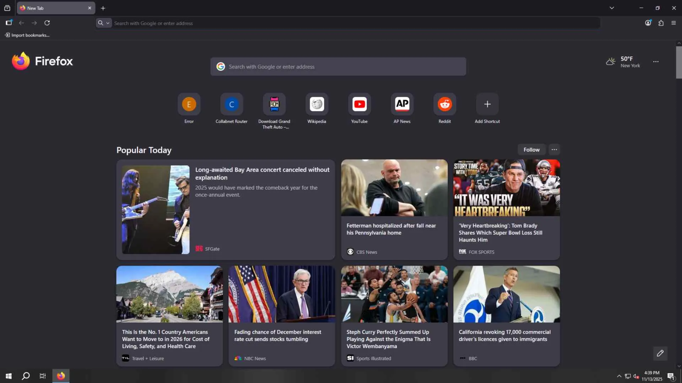
Task: Click the center Google search field
Action: coord(337,67)
